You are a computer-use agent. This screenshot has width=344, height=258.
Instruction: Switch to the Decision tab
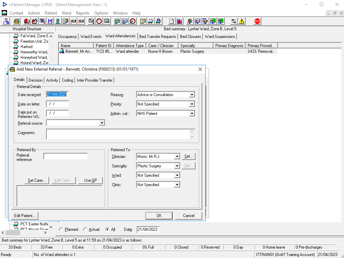[36, 80]
